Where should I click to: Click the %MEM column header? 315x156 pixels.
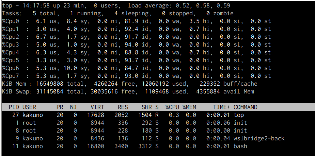(x=189, y=107)
